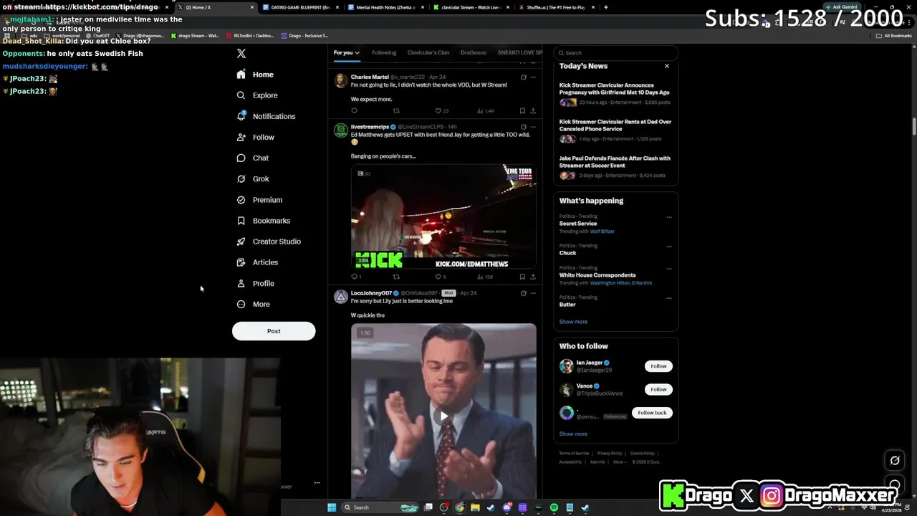
Task: Click the X search field
Action: click(615, 53)
